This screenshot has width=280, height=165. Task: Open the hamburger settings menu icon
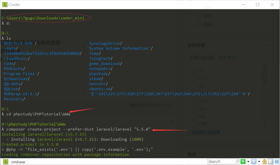pyautogui.click(x=276, y=161)
